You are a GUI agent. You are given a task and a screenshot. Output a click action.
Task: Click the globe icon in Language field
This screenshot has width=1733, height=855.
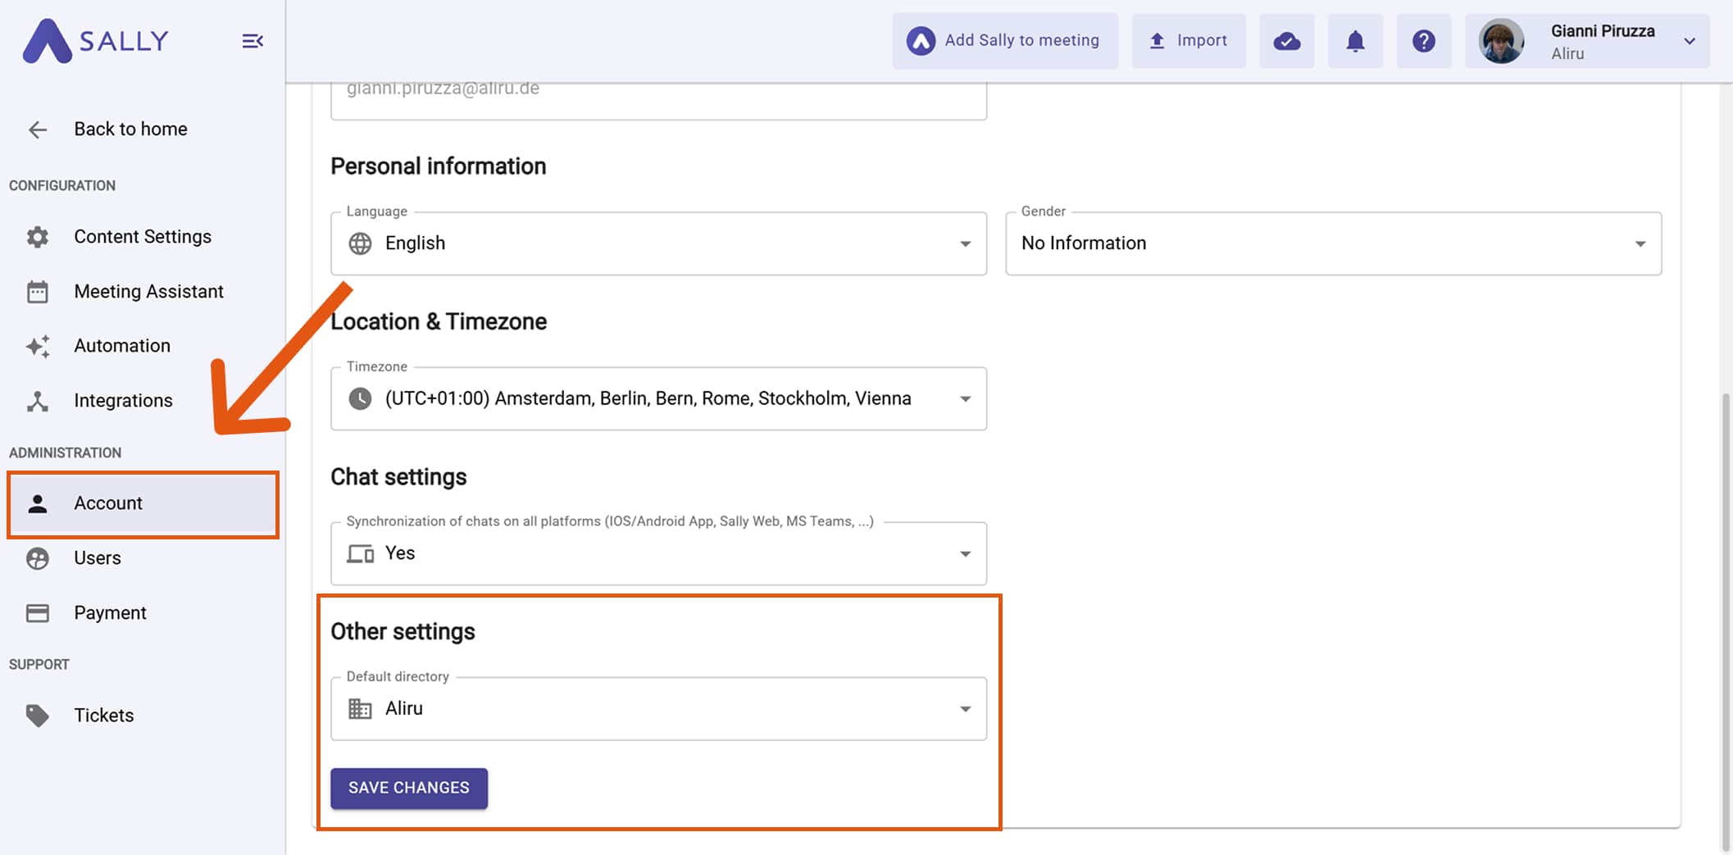(x=360, y=243)
